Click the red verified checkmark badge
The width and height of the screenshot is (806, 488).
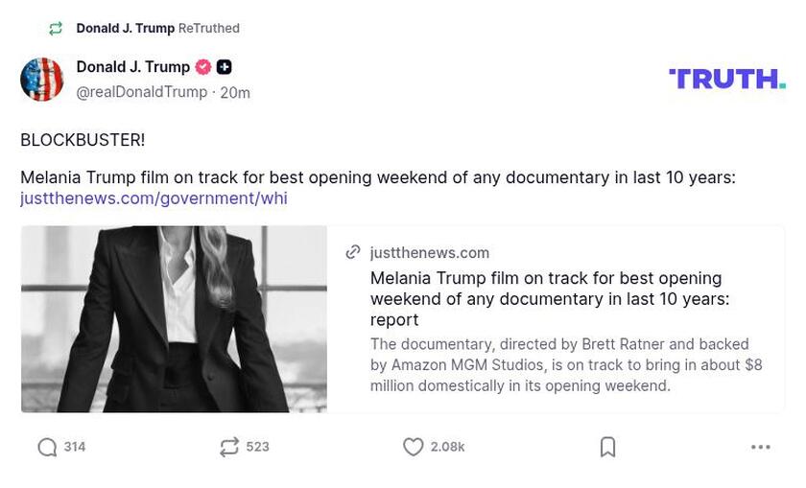tap(203, 67)
